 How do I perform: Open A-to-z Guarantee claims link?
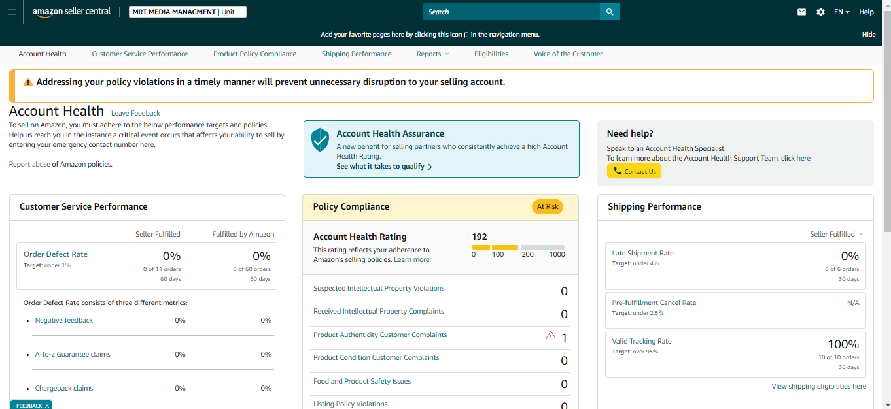tap(73, 354)
